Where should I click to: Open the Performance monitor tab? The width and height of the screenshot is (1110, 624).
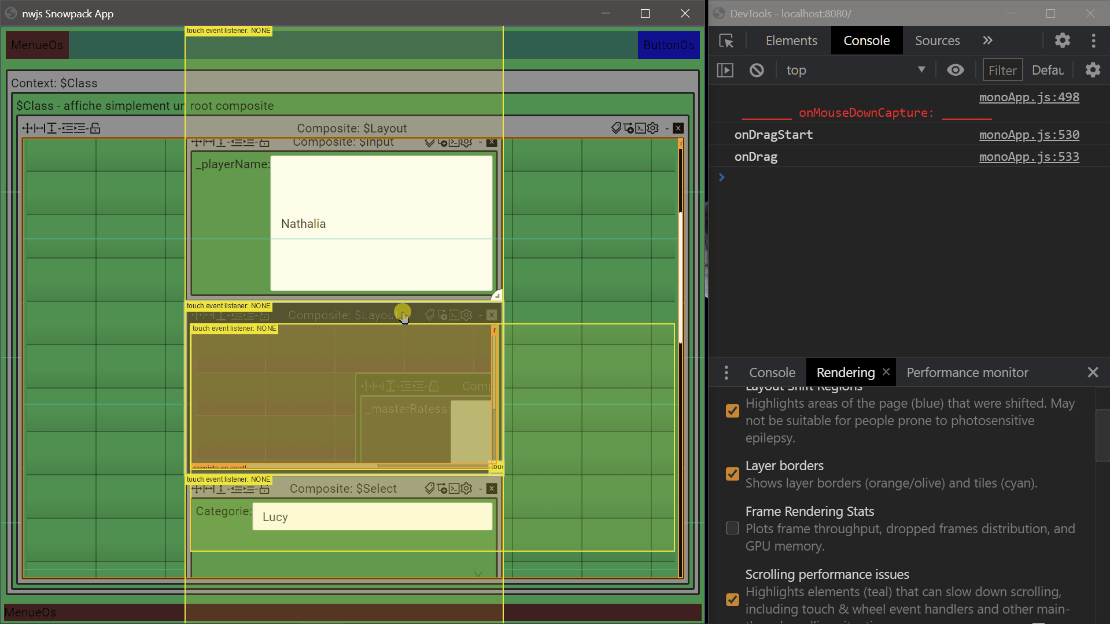[x=967, y=373]
